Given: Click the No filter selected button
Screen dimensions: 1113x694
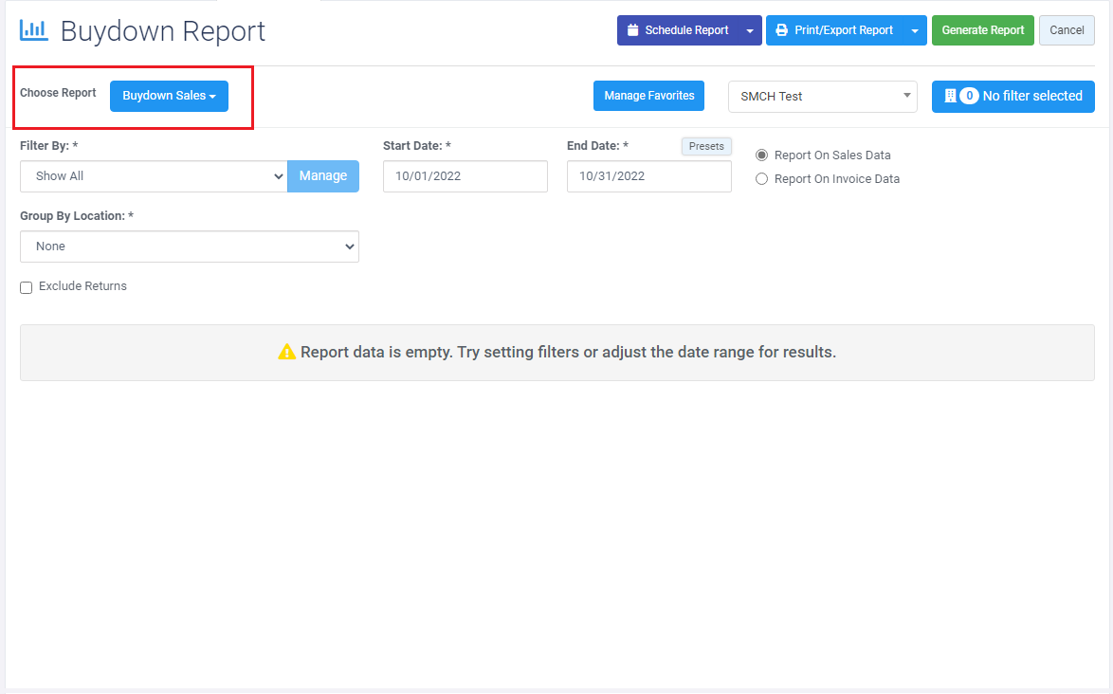Looking at the screenshot, I should (x=1013, y=97).
